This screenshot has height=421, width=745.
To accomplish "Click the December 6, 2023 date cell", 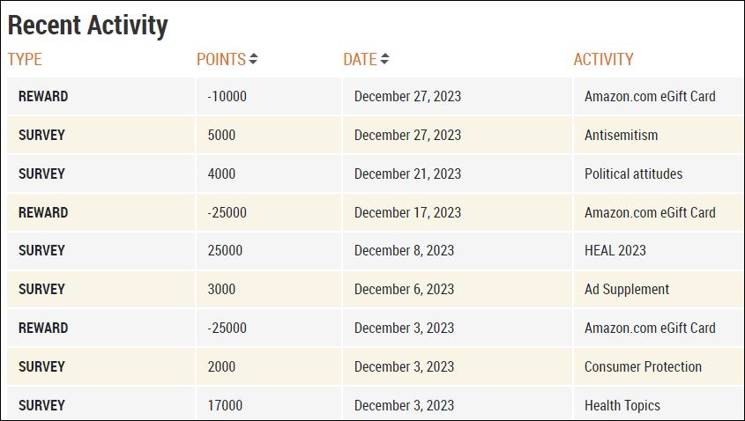I will pyautogui.click(x=404, y=290).
